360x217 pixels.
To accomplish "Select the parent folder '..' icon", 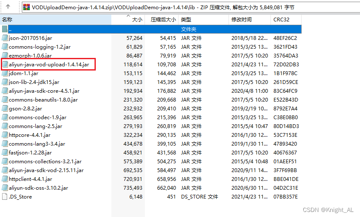I will tap(5, 29).
